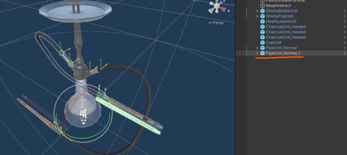Expand the ShishaBottleUnit hierarchy item

[x=257, y=11]
